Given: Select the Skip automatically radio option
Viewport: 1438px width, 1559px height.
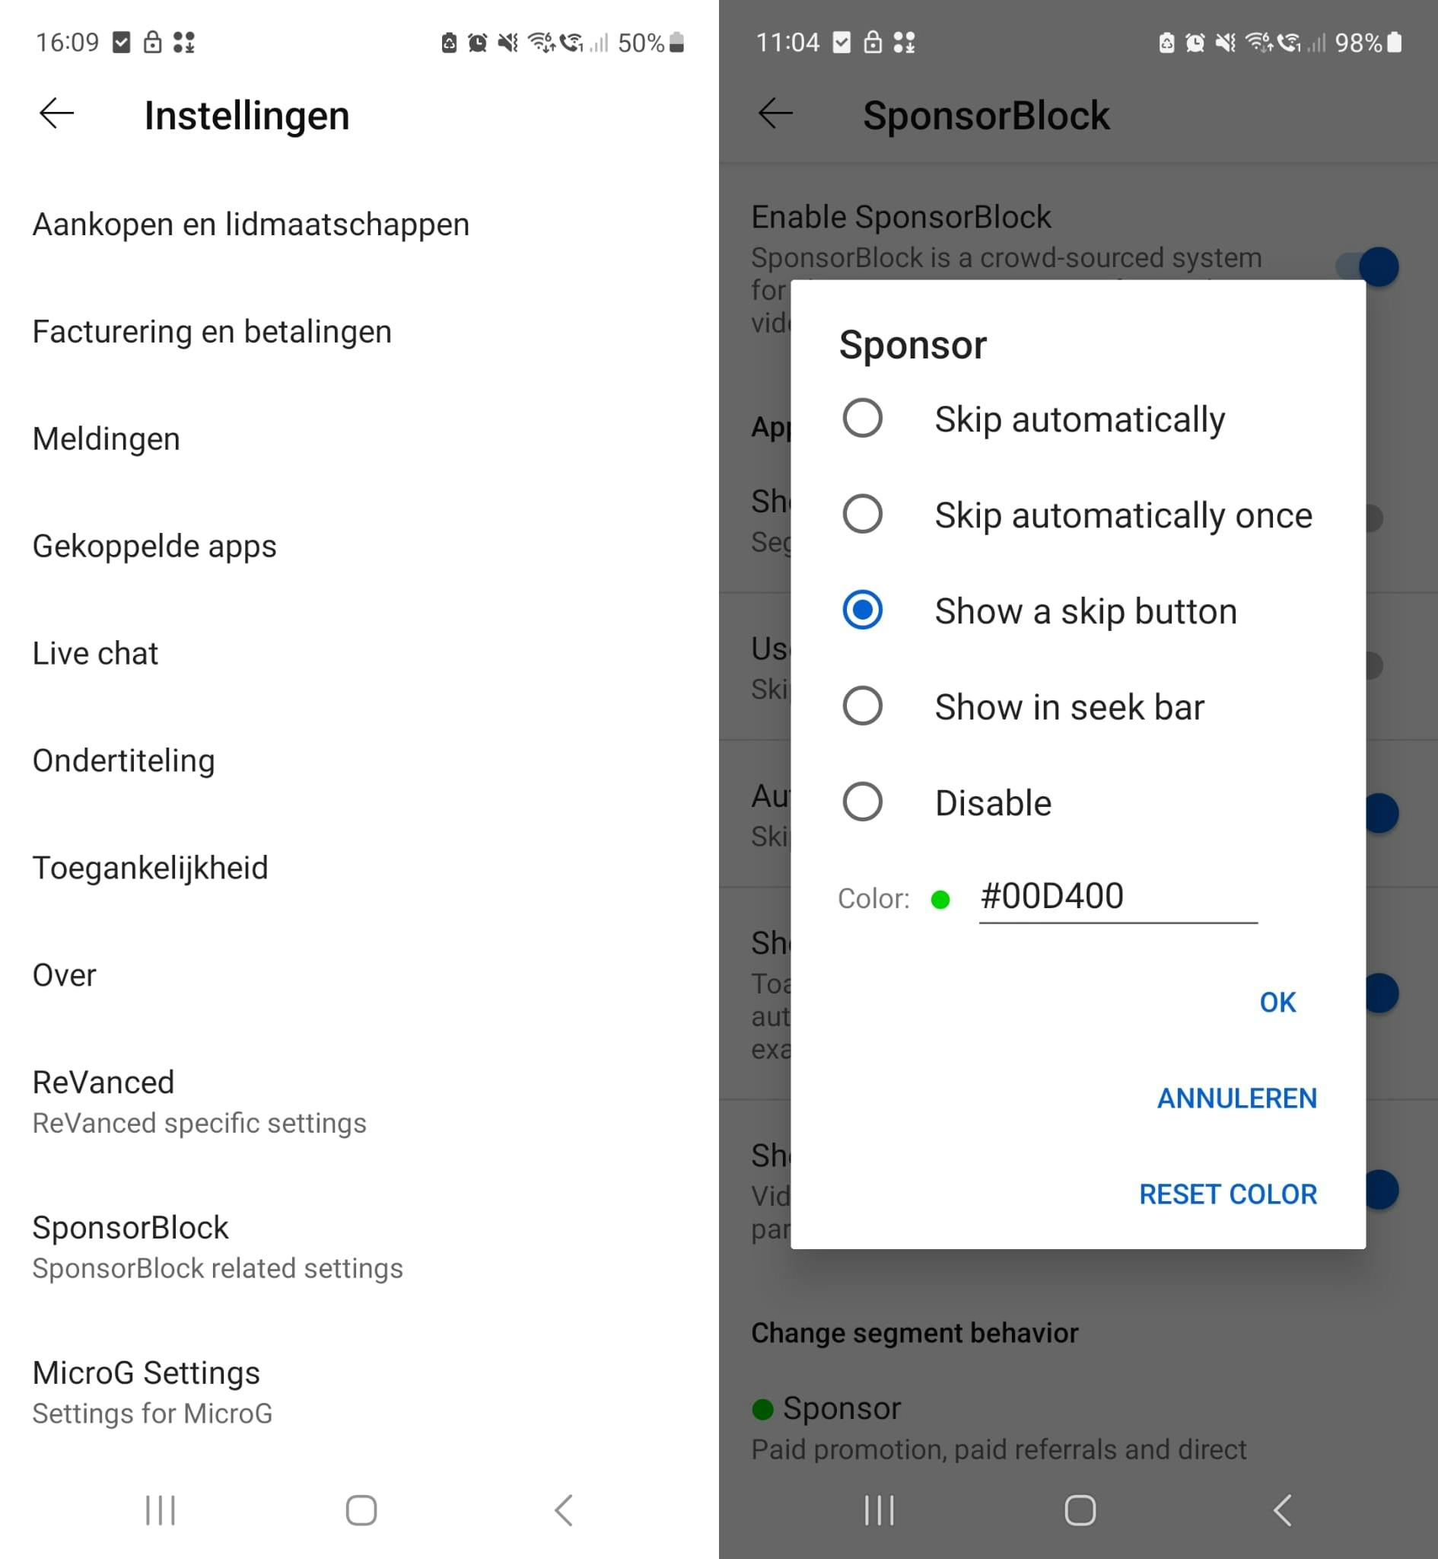Looking at the screenshot, I should coord(862,419).
